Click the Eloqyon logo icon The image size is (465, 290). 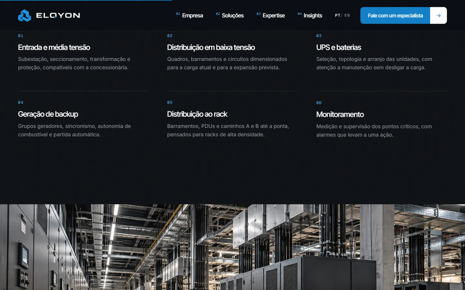click(x=25, y=15)
